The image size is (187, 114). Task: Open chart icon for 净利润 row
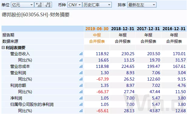click(x=81, y=98)
